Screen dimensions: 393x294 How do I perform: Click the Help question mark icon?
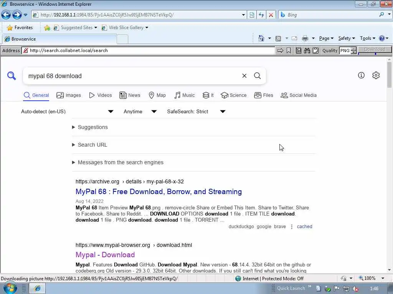coord(382,38)
